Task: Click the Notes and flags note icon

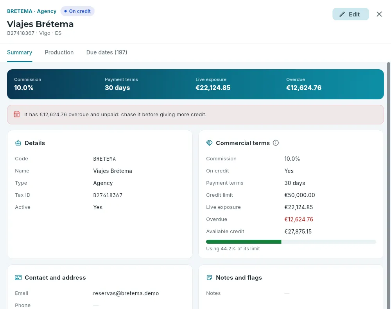Action: tap(209, 278)
